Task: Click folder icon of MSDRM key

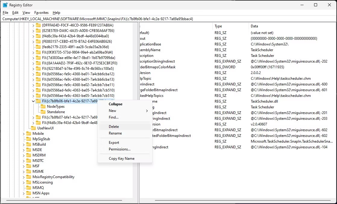Action: pos(29,155)
